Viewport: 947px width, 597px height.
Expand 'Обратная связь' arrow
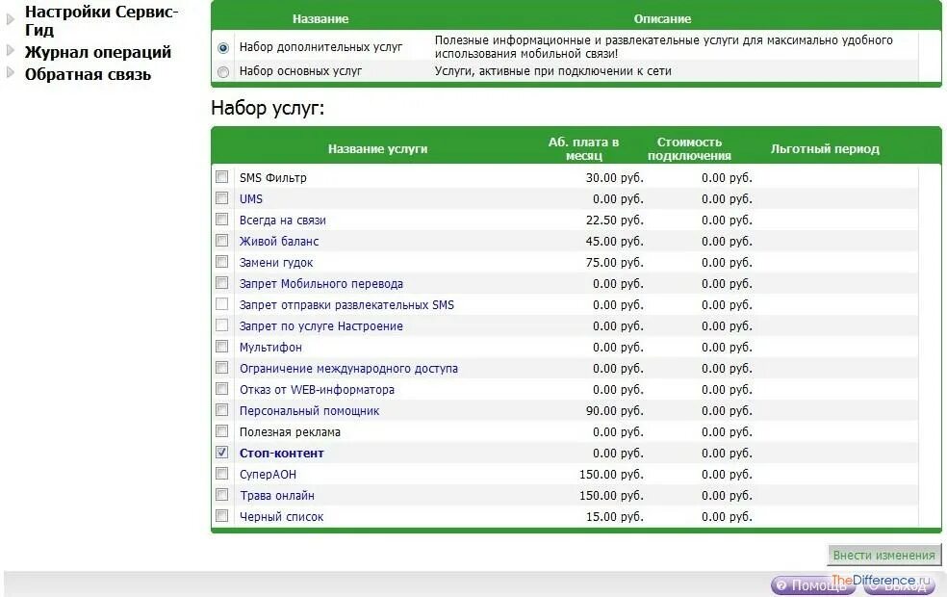click(10, 72)
